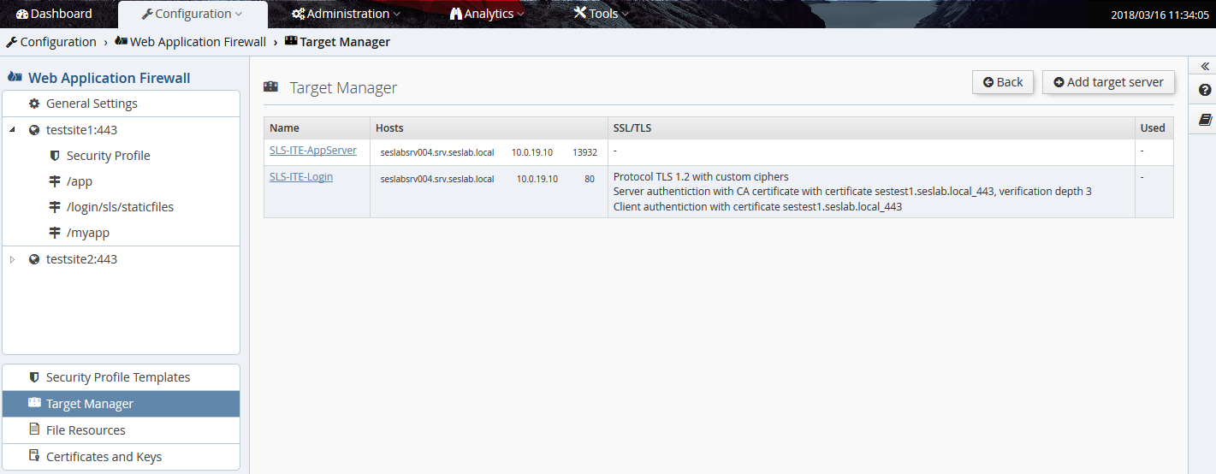Select the testsite2:443 virtual host

point(81,259)
